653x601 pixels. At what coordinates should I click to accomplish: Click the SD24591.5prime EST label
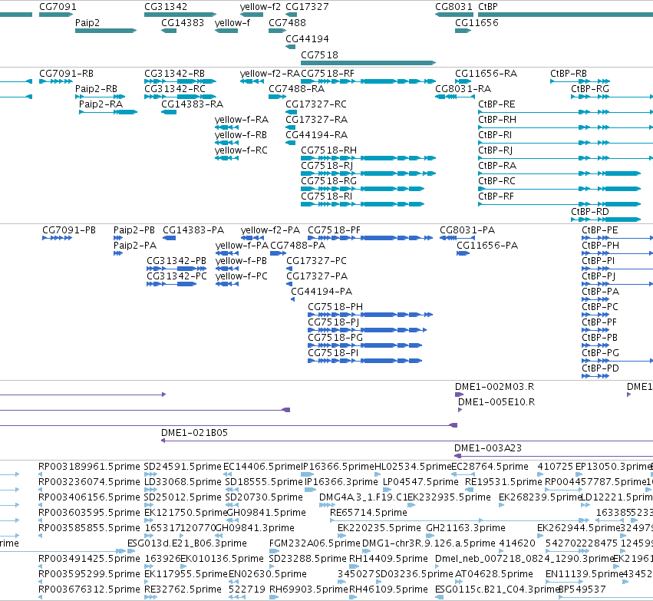[x=183, y=467]
